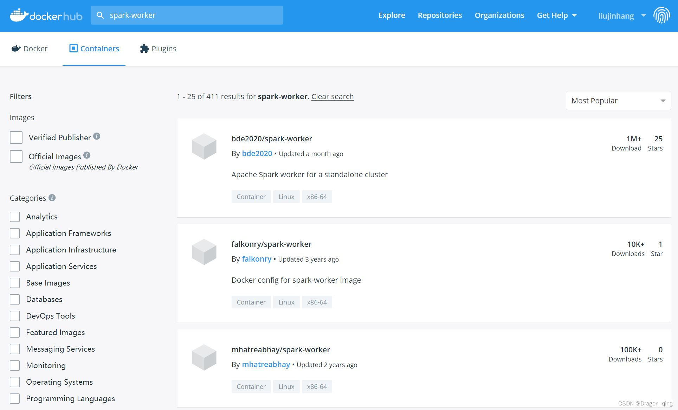The width and height of the screenshot is (678, 410).
Task: Click the Verified Publisher info icon
Action: pyautogui.click(x=97, y=136)
